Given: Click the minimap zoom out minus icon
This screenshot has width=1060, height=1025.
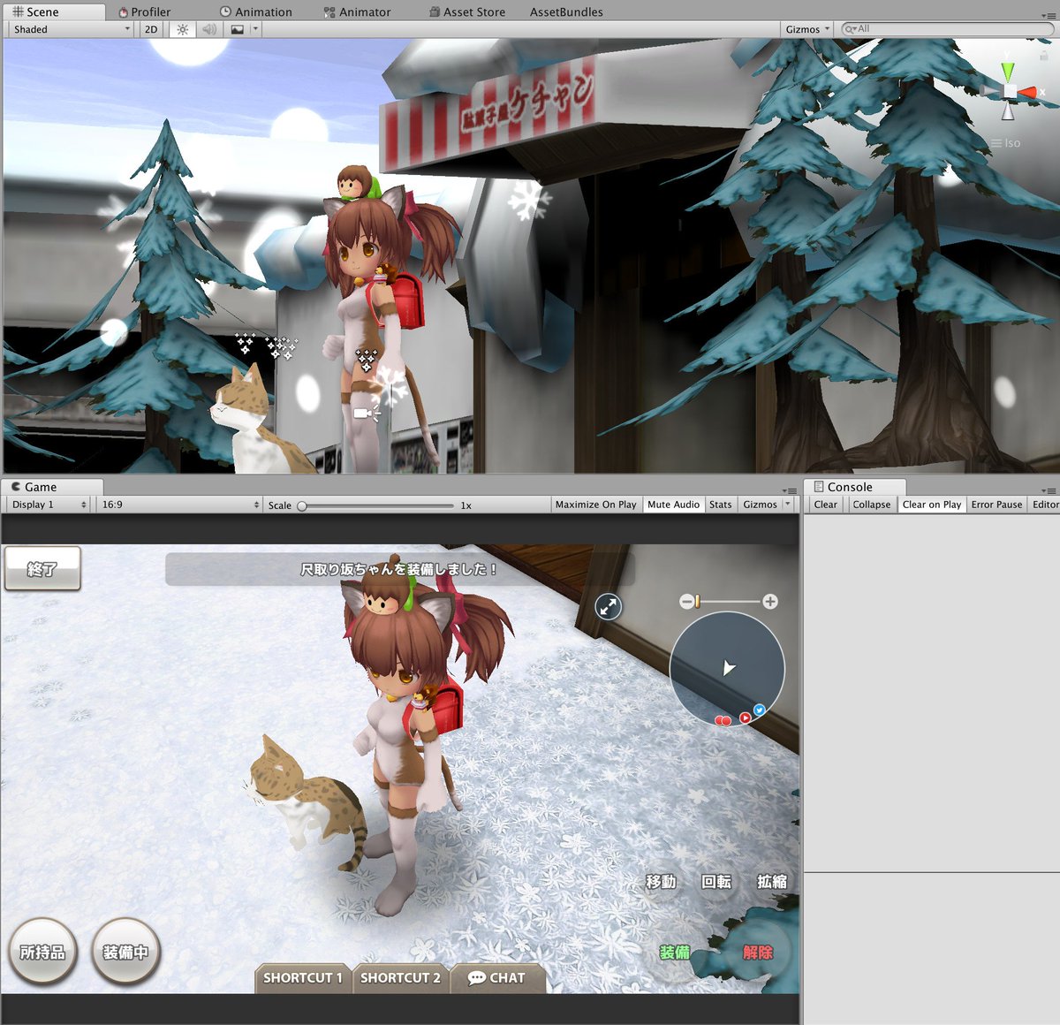Looking at the screenshot, I should (686, 602).
